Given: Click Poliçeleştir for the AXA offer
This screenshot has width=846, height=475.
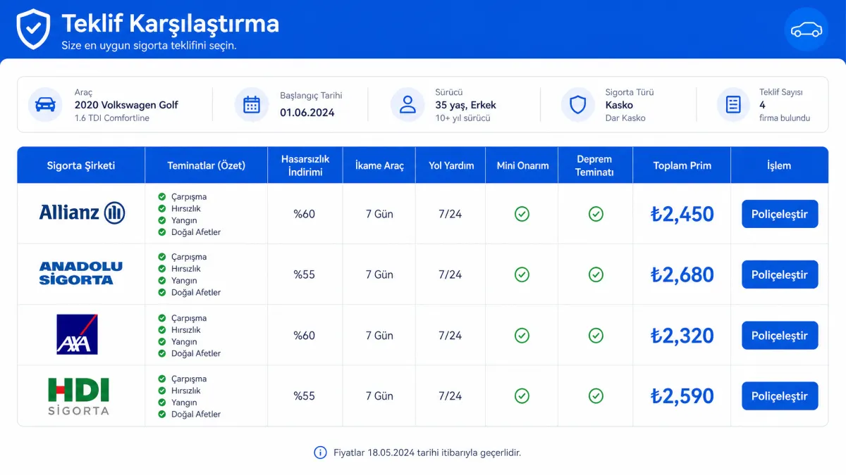Looking at the screenshot, I should (x=780, y=336).
